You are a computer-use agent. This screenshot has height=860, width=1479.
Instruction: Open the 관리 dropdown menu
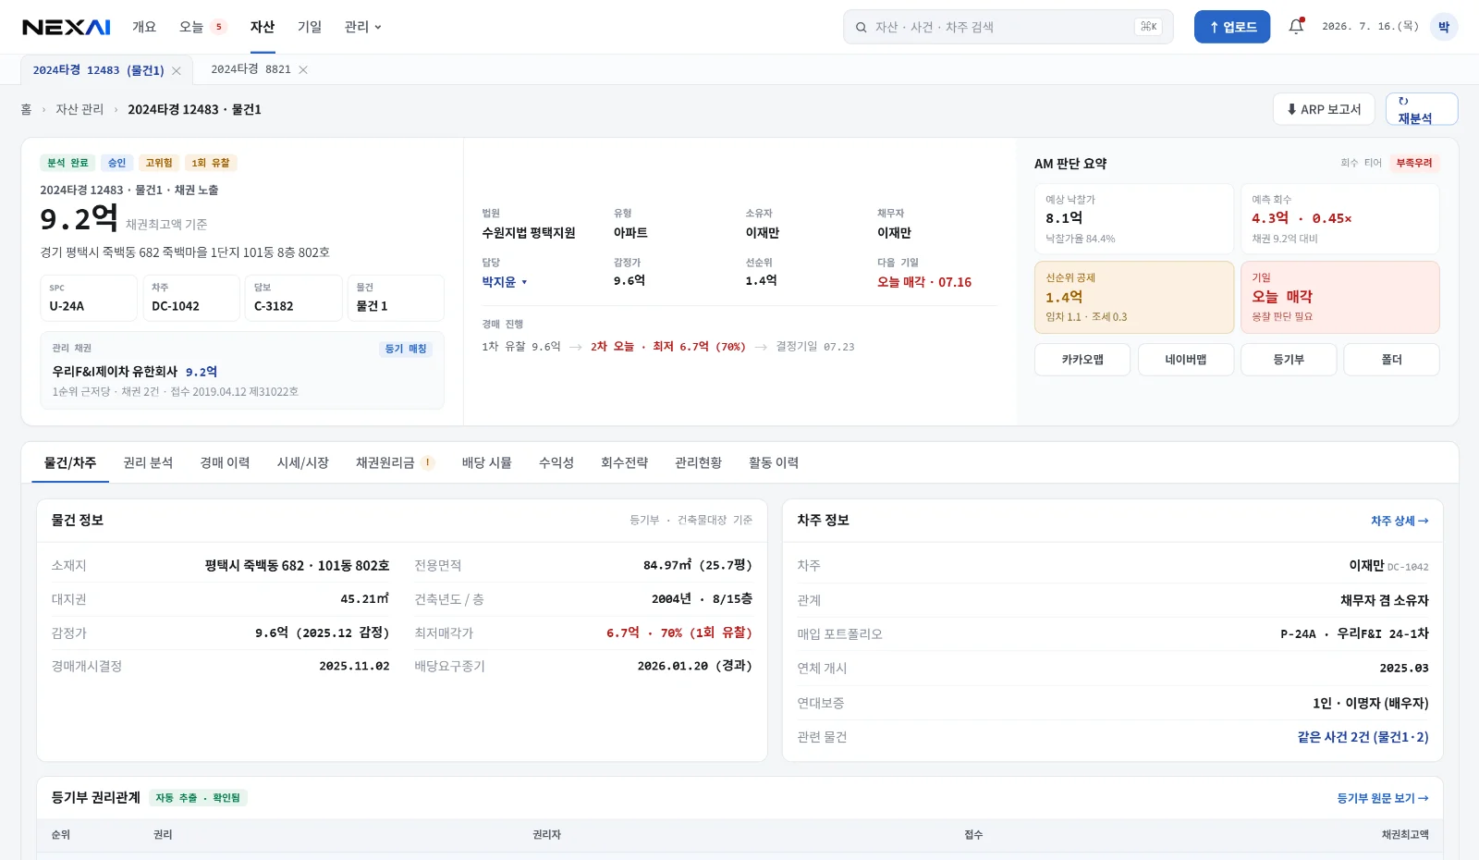click(362, 27)
